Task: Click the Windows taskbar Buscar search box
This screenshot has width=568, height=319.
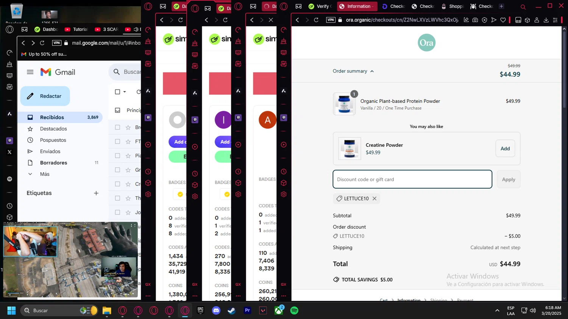Action: click(x=59, y=310)
